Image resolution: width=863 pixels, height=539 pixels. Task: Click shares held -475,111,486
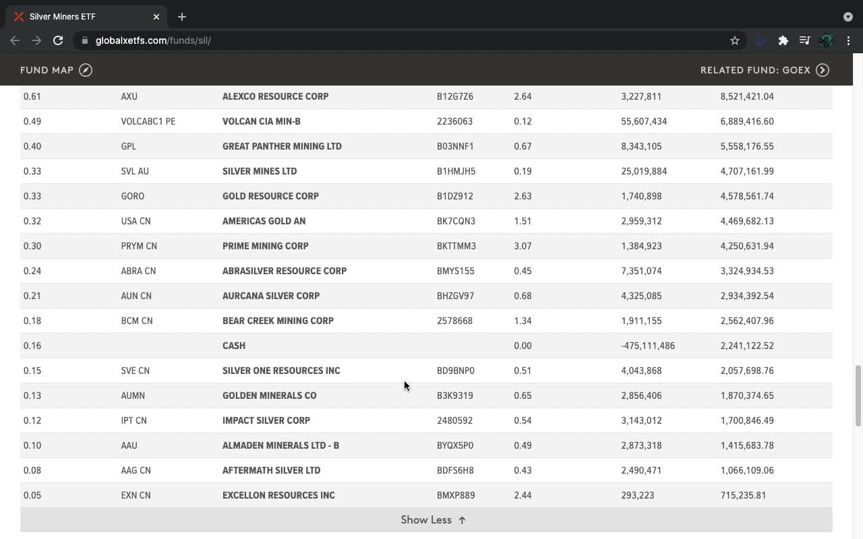click(648, 346)
